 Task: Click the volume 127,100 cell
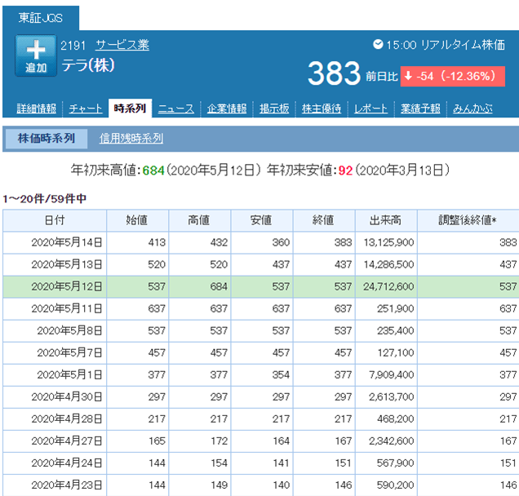tap(386, 353)
